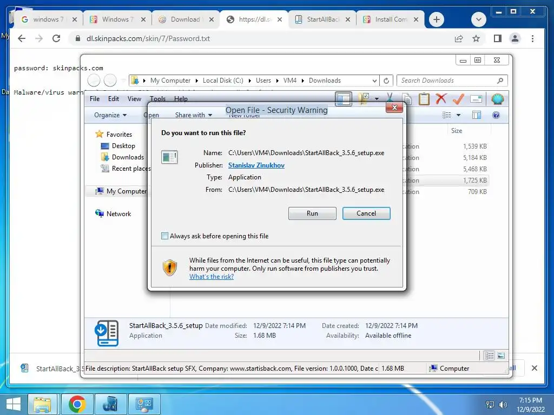Click the Paste clipboard toolbar icon
Screen dimensions: 554x415
(x=424, y=99)
